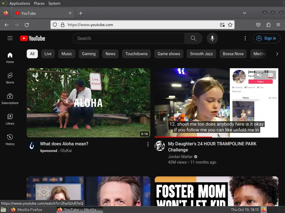Viewport: 285px width, 213px height.
Task: Open 'What does Aloha mean?' title
Action: point(64,144)
